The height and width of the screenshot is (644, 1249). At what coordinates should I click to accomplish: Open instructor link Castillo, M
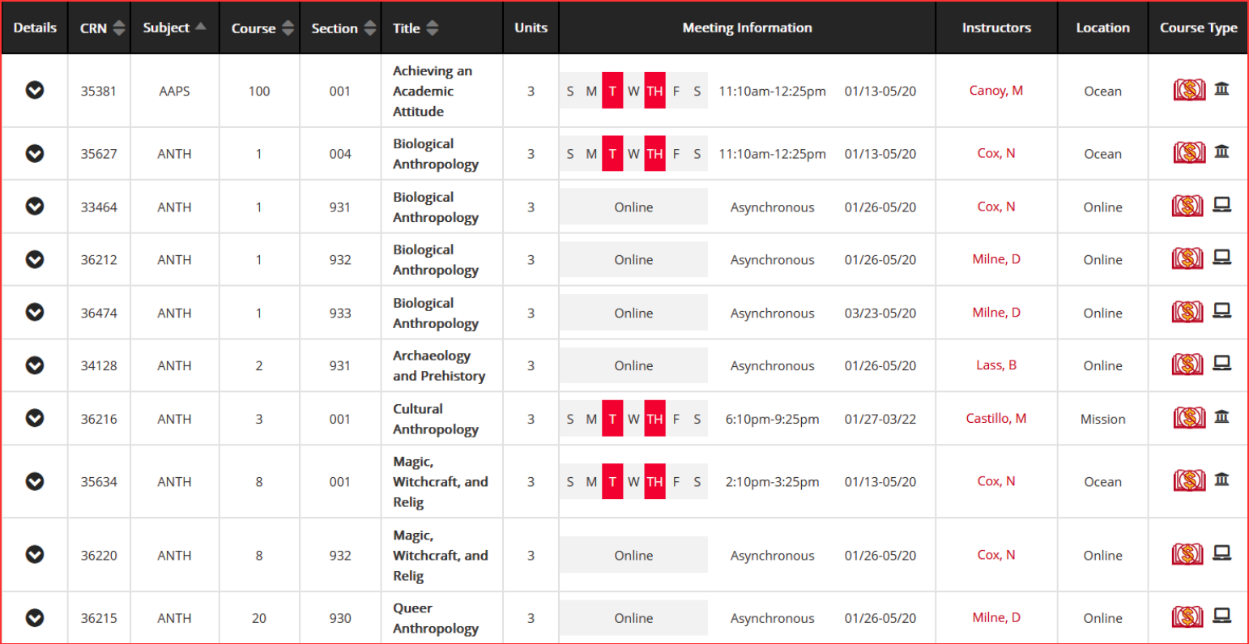click(995, 419)
